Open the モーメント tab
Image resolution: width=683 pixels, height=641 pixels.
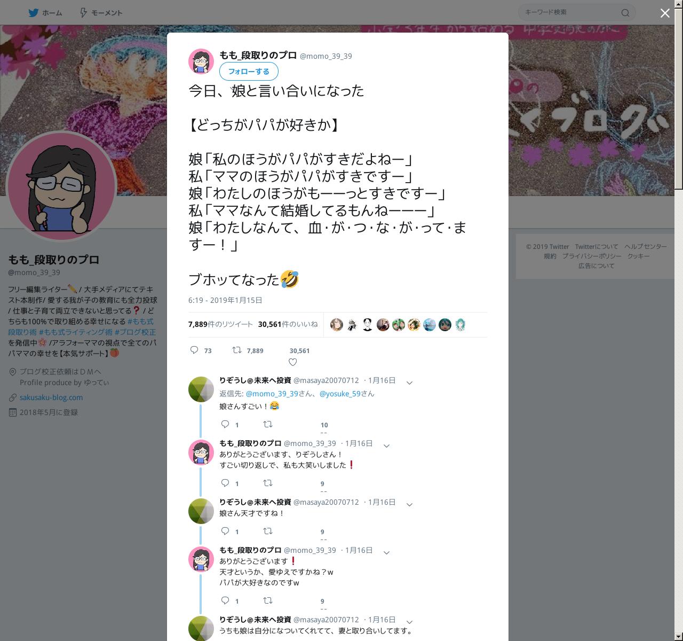pyautogui.click(x=107, y=13)
